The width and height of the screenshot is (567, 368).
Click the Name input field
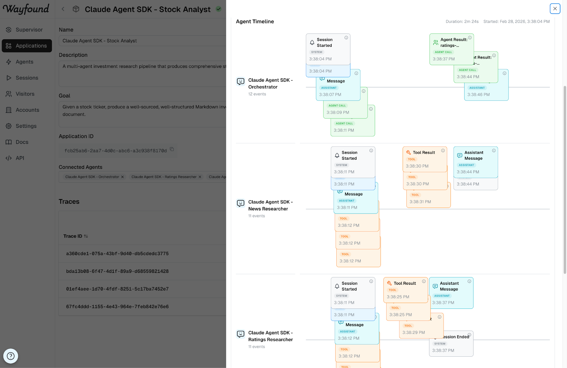(142, 41)
